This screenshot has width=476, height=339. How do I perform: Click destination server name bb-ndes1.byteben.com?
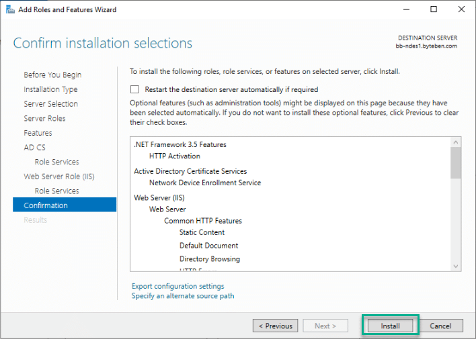pyautogui.click(x=426, y=46)
